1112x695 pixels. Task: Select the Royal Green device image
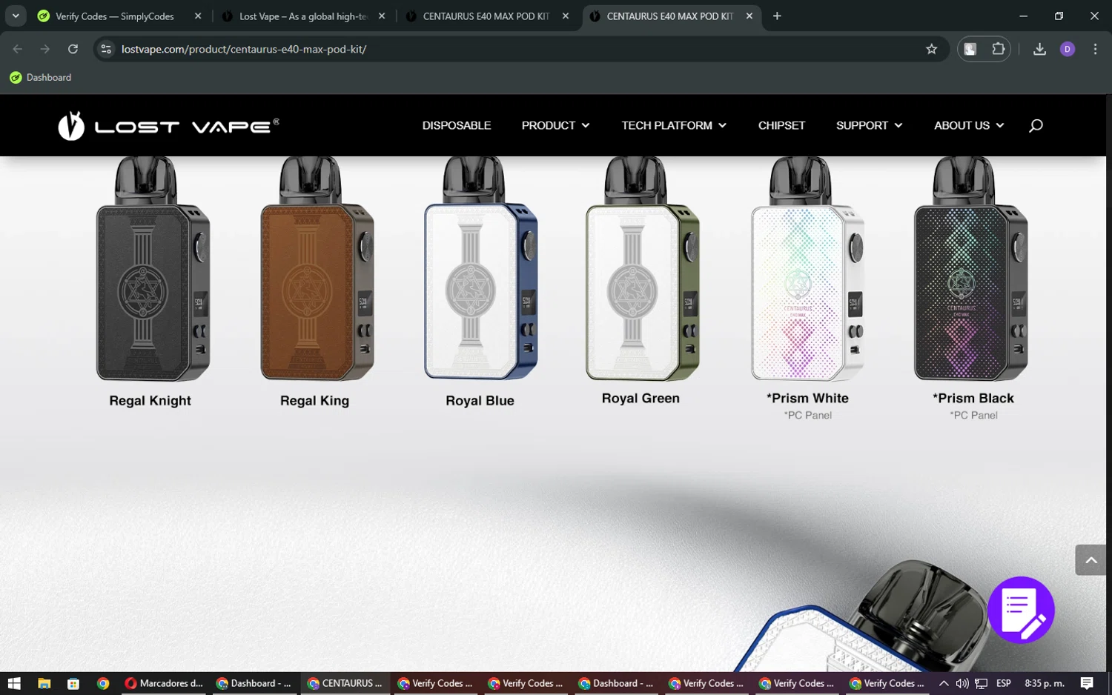click(642, 269)
